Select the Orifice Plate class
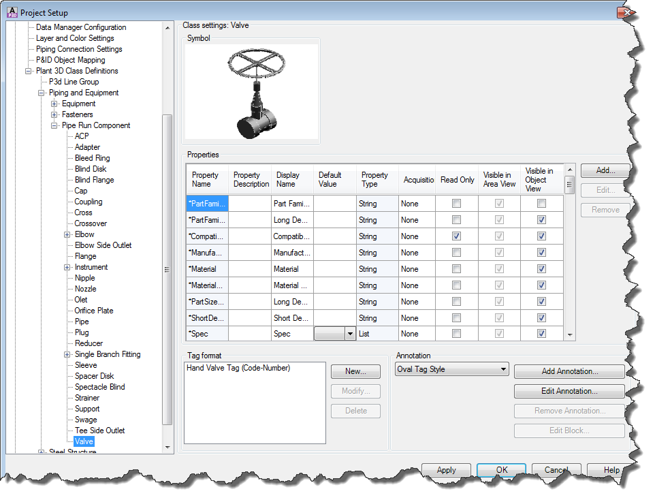Image resolution: width=655 pixels, height=500 pixels. (93, 311)
